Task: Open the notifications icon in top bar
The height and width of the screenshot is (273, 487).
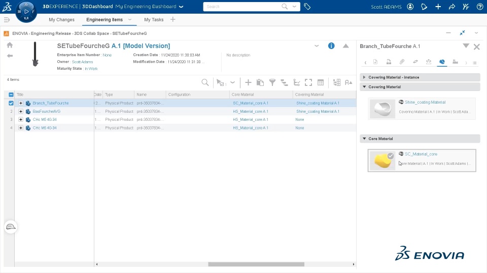Action: (x=424, y=7)
